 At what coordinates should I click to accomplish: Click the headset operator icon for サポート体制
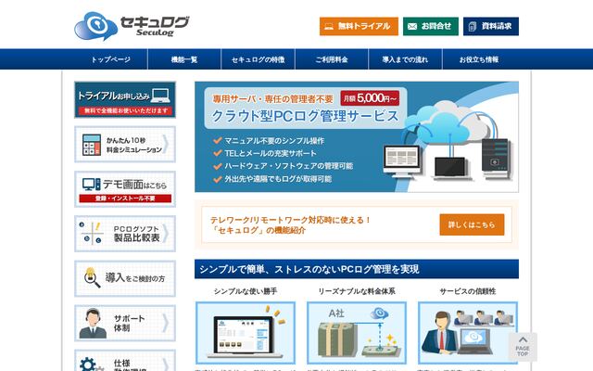pos(93,324)
